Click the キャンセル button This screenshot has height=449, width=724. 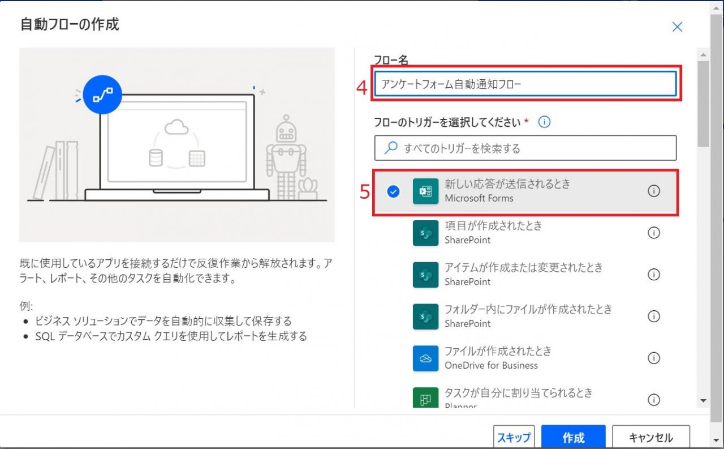[x=651, y=437]
